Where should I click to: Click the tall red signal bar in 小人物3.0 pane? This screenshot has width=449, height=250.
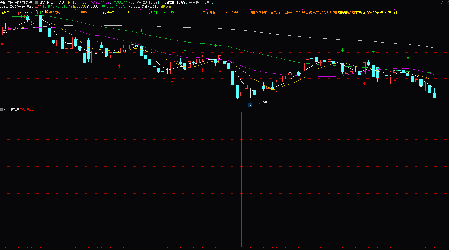pyautogui.click(x=242, y=180)
